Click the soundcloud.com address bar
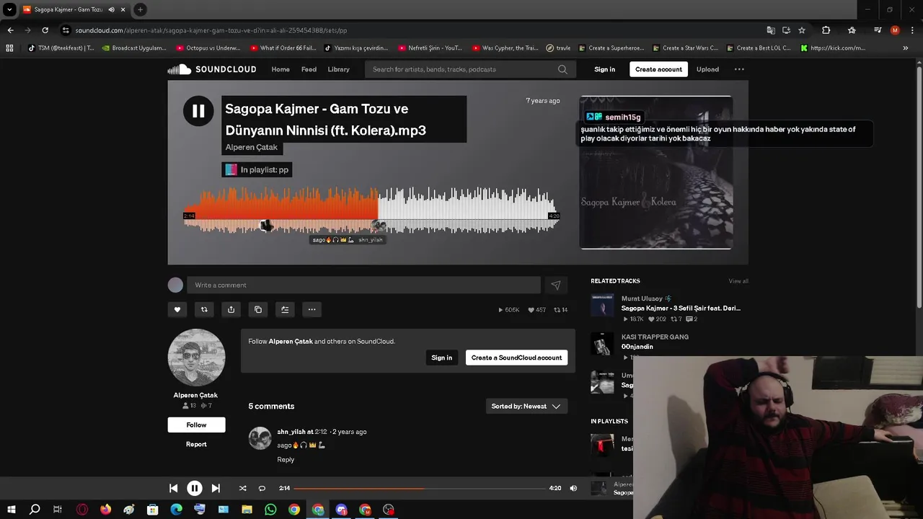Image resolution: width=923 pixels, height=519 pixels. [411, 30]
